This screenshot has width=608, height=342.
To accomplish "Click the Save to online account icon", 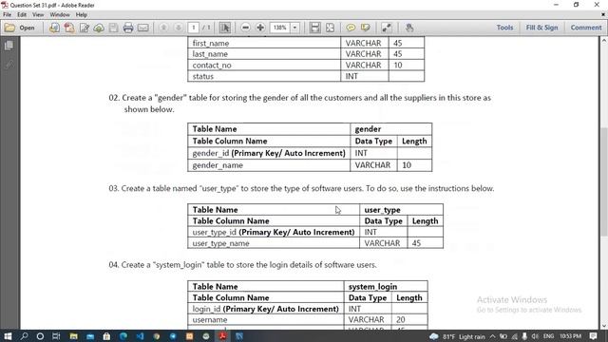I will pyautogui.click(x=54, y=28).
